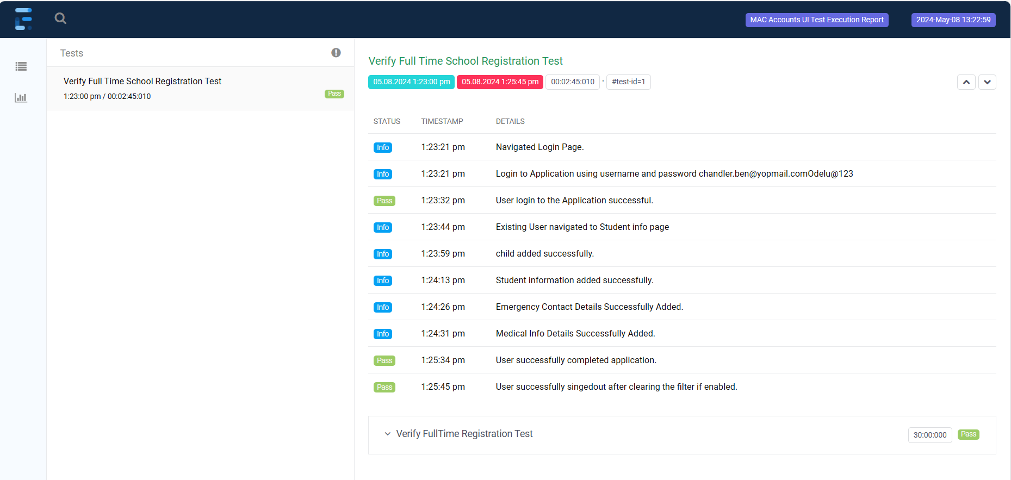Click timestamp 1:24:31 pm
The image size is (1011, 480).
pyautogui.click(x=443, y=334)
